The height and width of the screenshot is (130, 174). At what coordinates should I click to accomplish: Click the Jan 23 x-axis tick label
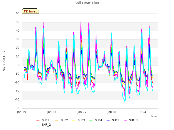[x=52, y=112]
